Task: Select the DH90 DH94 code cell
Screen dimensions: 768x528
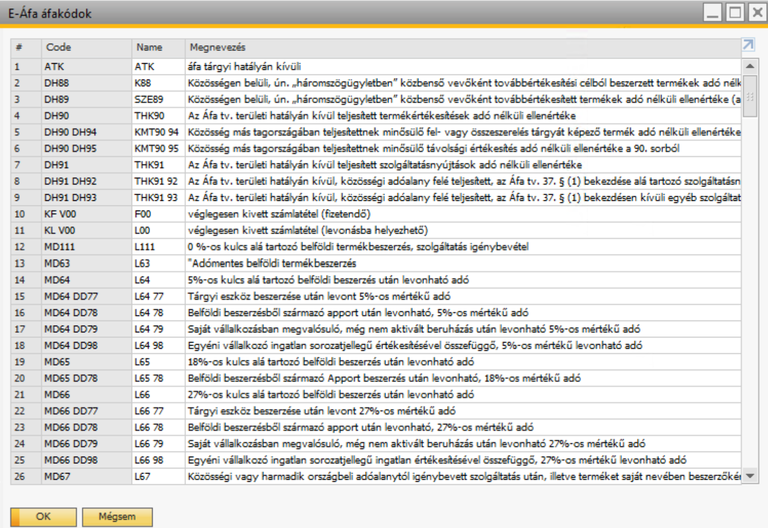Action: 86,133
